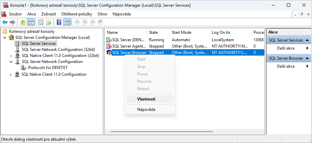Image resolution: width=312 pixels, height=143 pixels.
Task: Click the Start Service play icon
Action: tap(77, 22)
